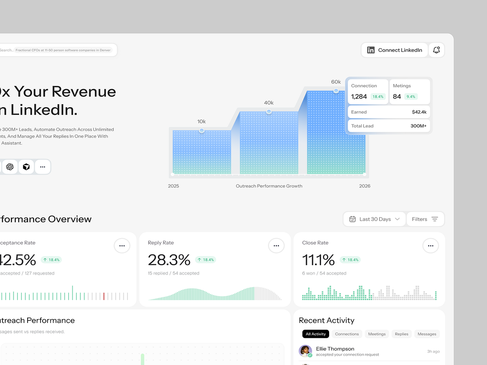
Task: Click the 2025 axis label
Action: click(x=173, y=186)
